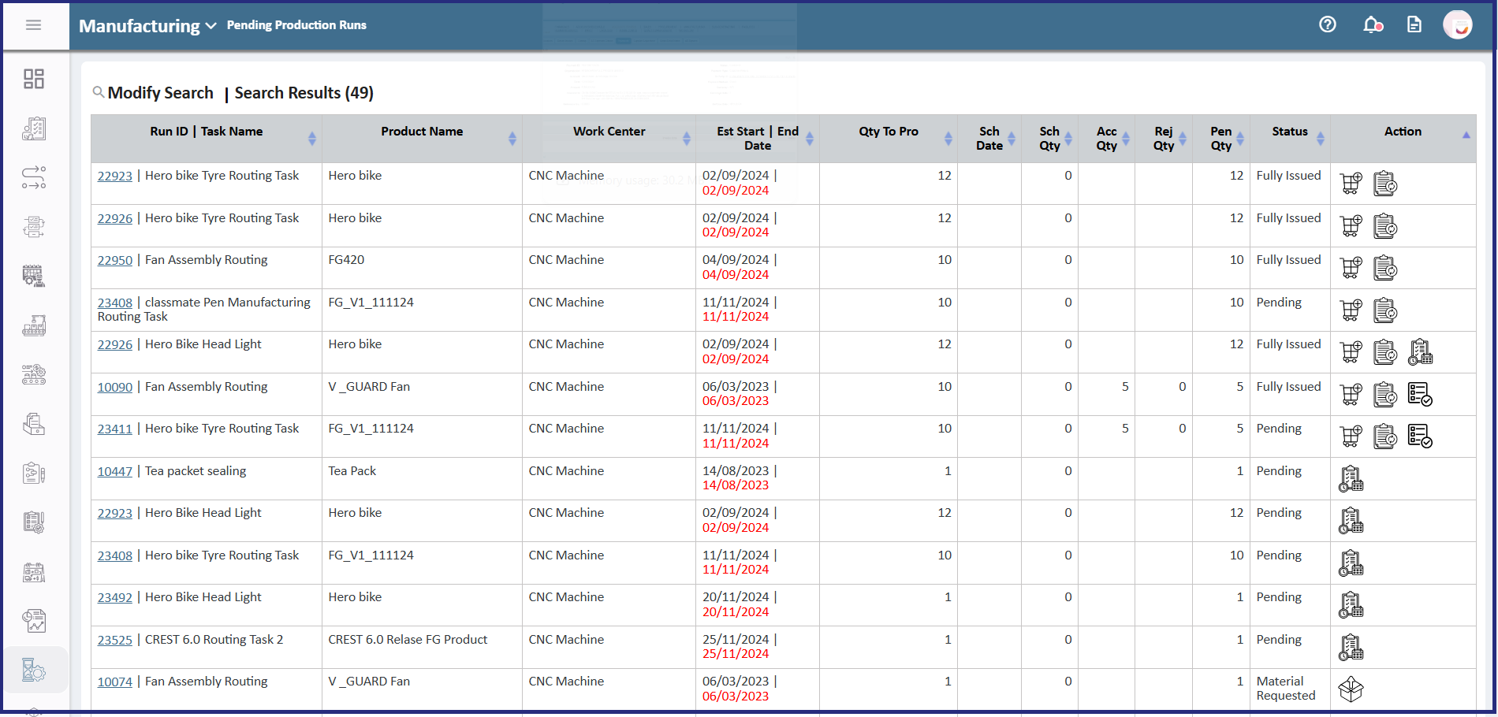
Task: Click the checklist icon for run 10090
Action: pos(1420,394)
